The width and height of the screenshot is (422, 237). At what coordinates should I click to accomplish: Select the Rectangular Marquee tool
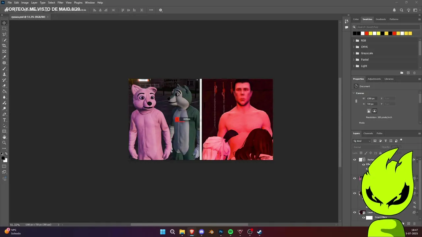[x=4, y=29]
